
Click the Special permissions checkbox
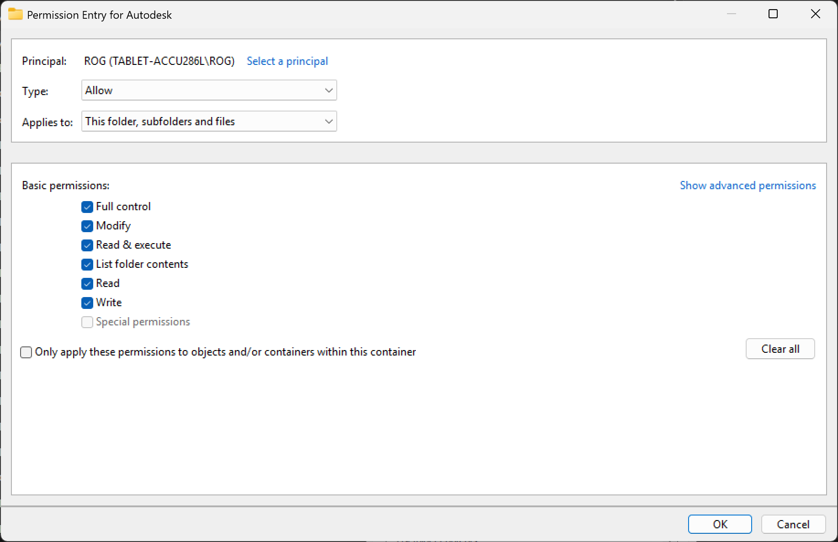click(x=87, y=322)
